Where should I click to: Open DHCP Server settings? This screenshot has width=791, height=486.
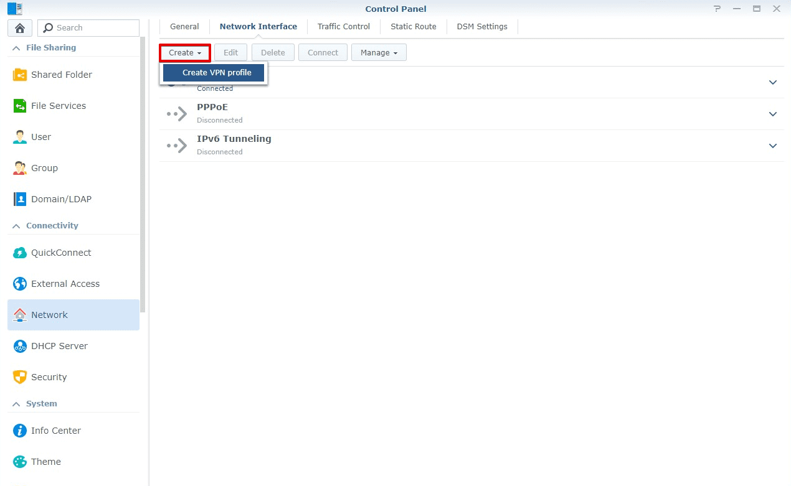(59, 345)
